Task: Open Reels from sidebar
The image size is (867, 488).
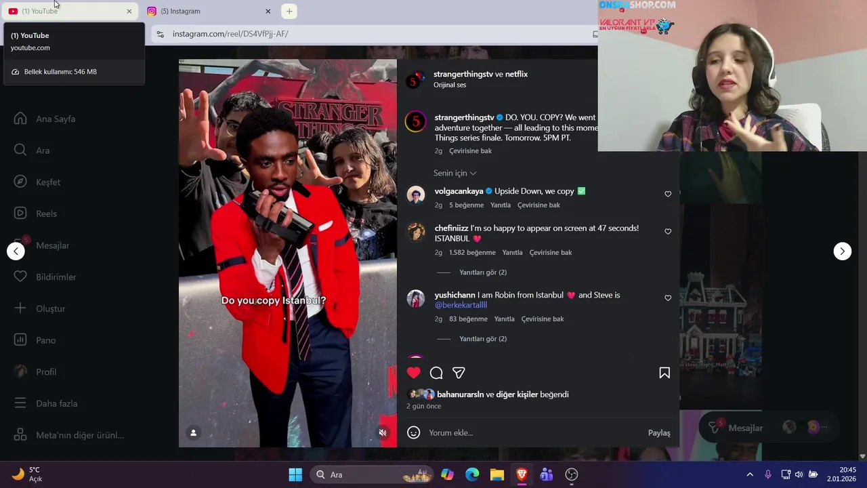Action: pyautogui.click(x=46, y=213)
